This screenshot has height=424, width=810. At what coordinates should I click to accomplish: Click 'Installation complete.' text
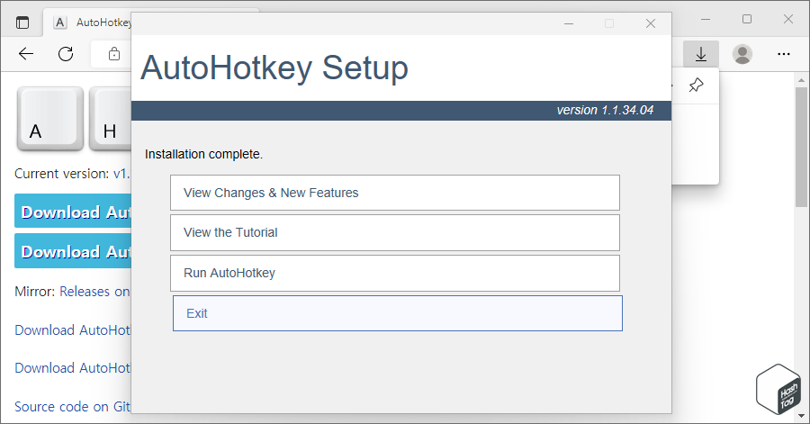203,154
